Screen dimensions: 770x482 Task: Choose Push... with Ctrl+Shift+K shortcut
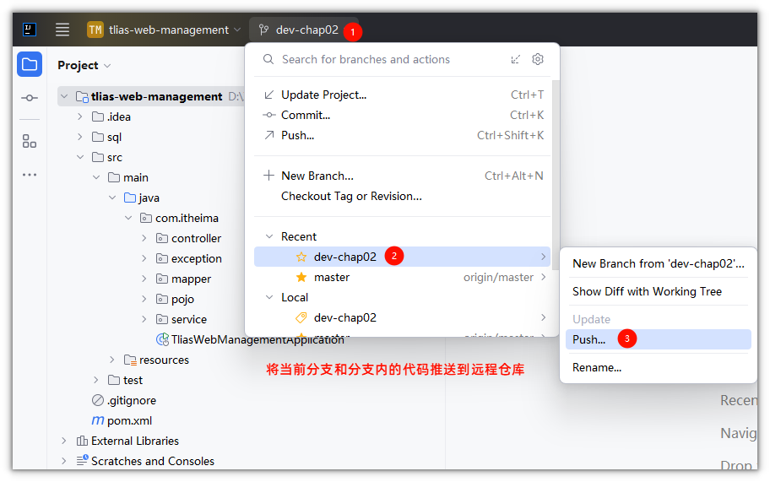pyautogui.click(x=402, y=135)
